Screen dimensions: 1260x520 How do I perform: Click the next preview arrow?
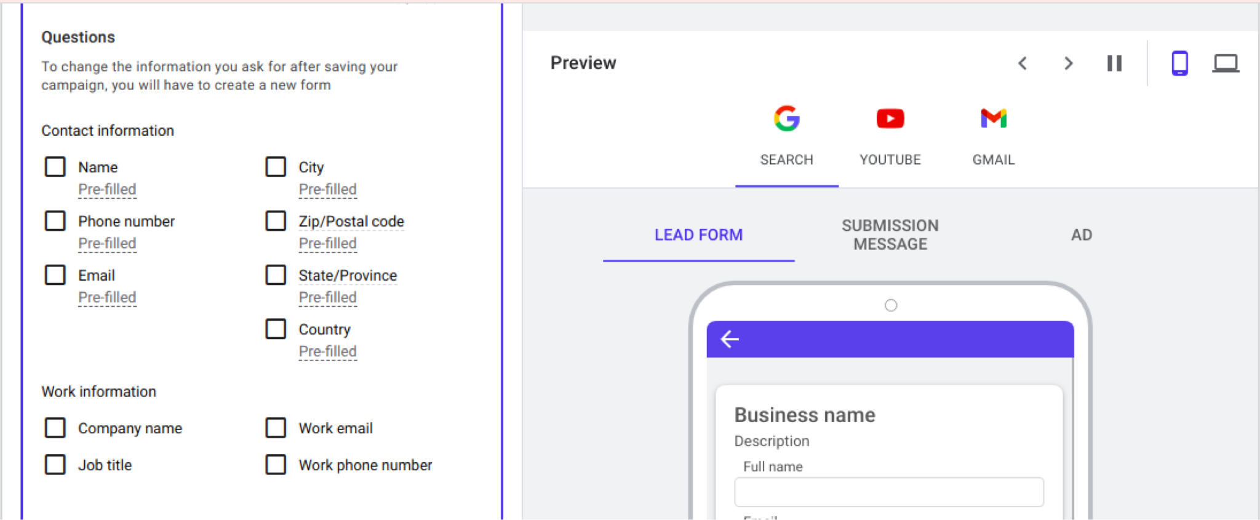pos(1069,63)
